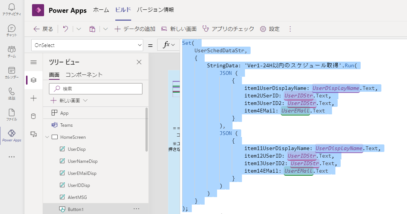Click the paste clipboard icon
Viewport: 407px width, 214px height.
click(x=92, y=29)
